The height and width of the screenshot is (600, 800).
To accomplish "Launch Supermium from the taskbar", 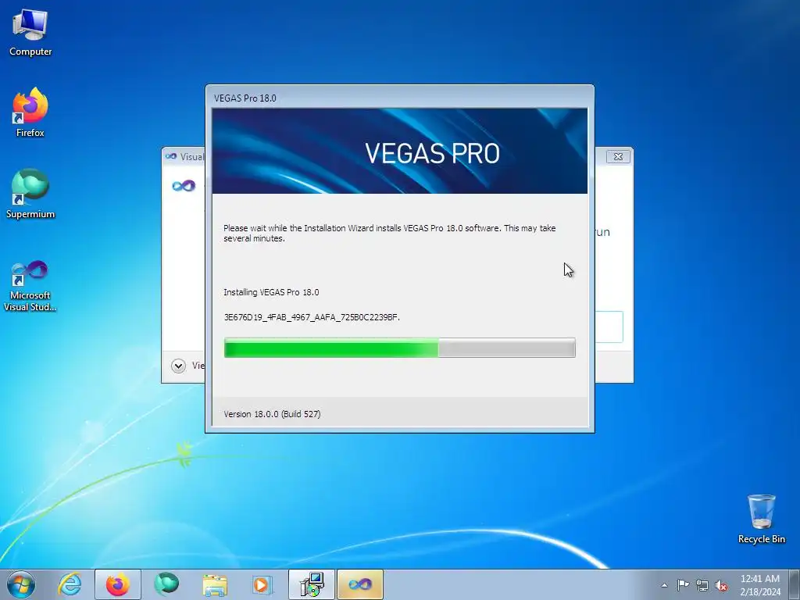I will click(x=167, y=584).
